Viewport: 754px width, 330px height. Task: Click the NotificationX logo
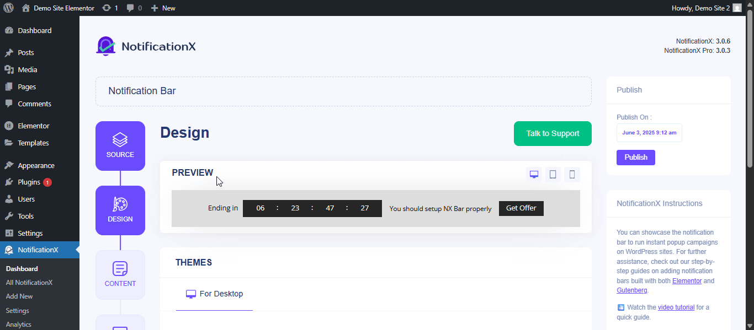(x=146, y=46)
